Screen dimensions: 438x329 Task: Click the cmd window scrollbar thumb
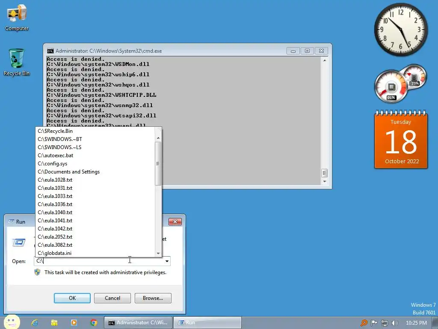324,173
